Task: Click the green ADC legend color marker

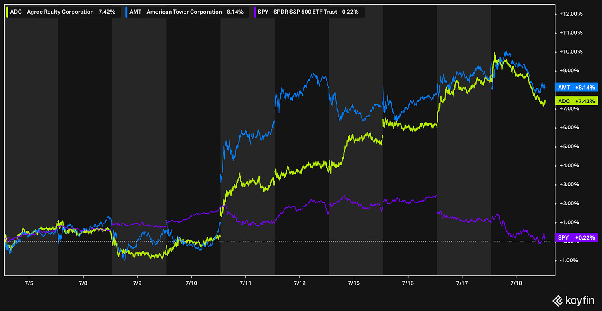Action: (x=8, y=12)
